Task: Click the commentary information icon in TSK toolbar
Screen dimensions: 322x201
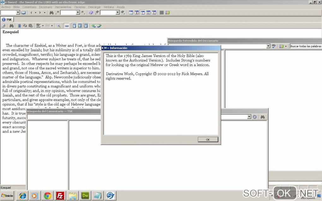Action: (3, 26)
